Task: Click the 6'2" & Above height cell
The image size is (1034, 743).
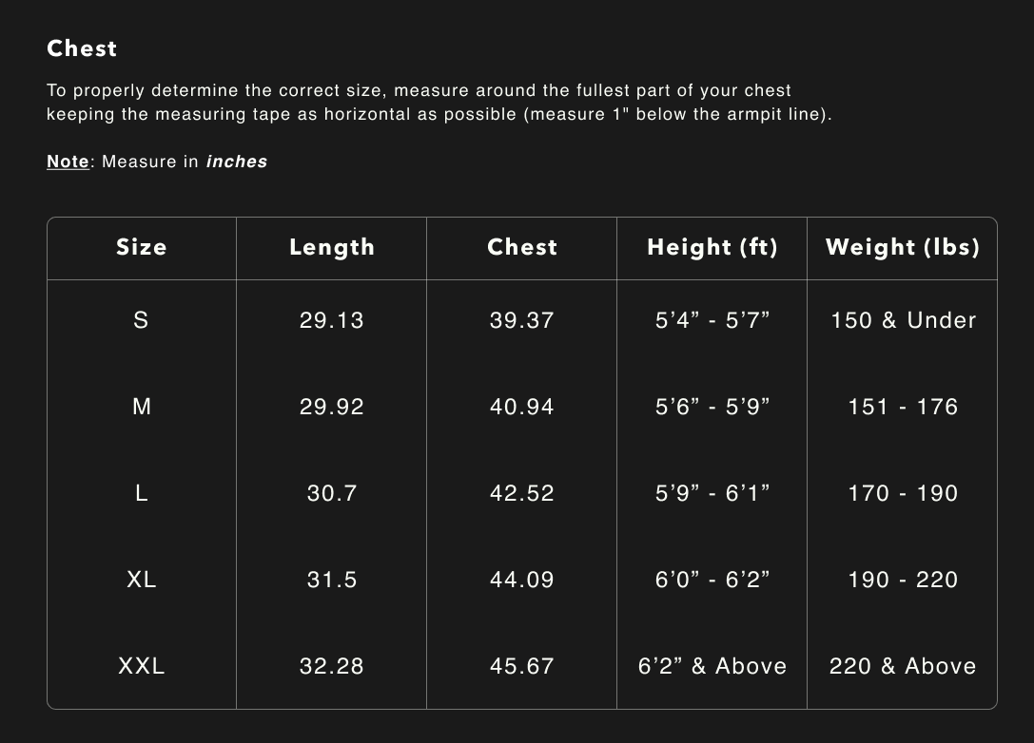Action: 712,666
